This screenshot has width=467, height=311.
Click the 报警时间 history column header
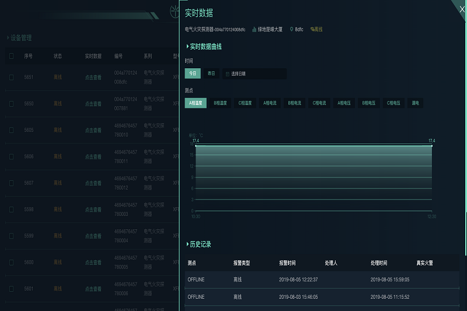287,263
